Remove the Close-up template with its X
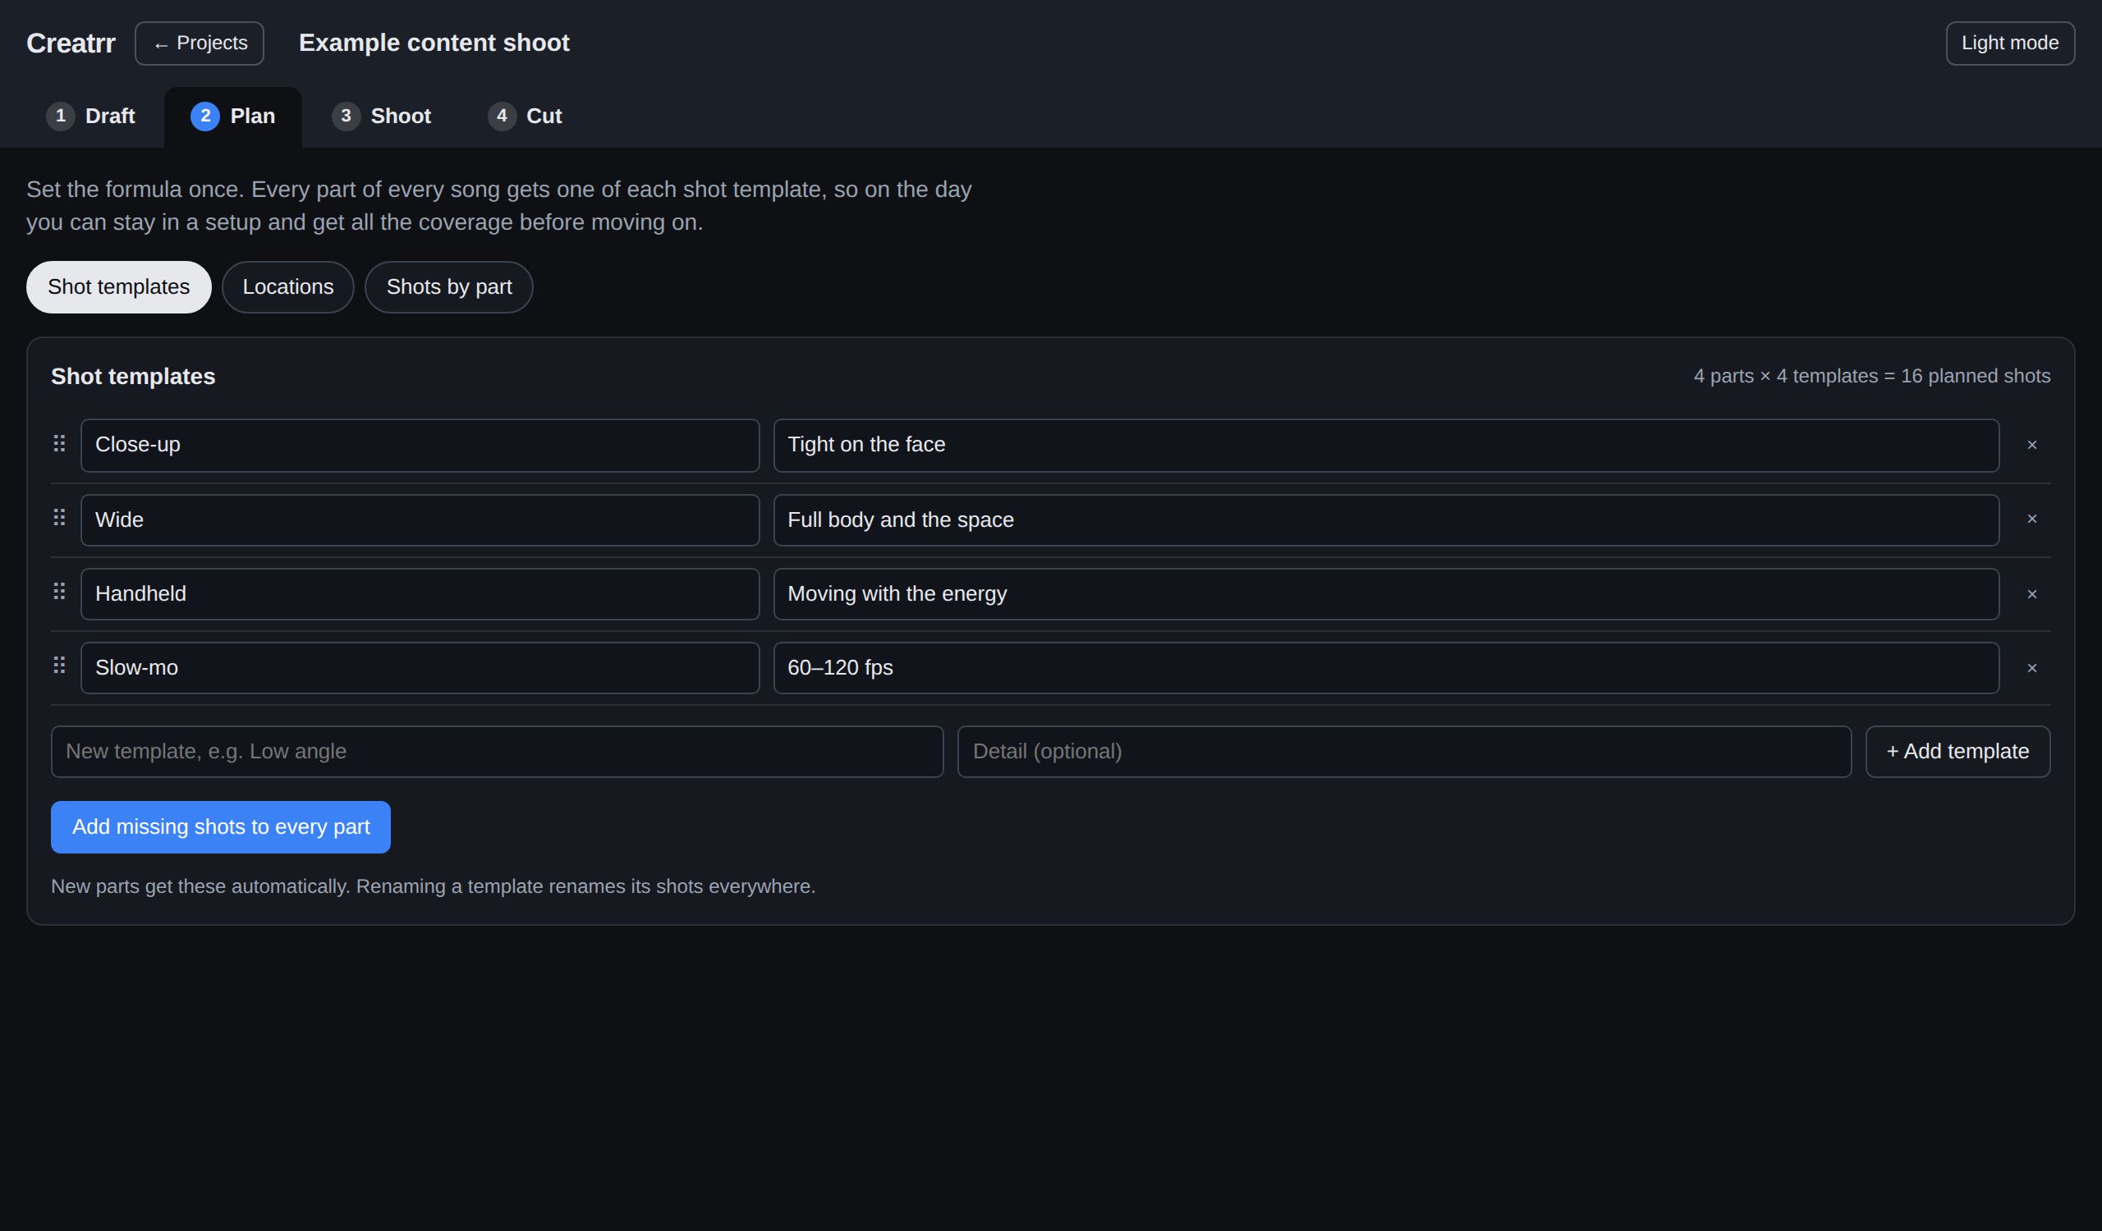 pyautogui.click(x=2032, y=445)
